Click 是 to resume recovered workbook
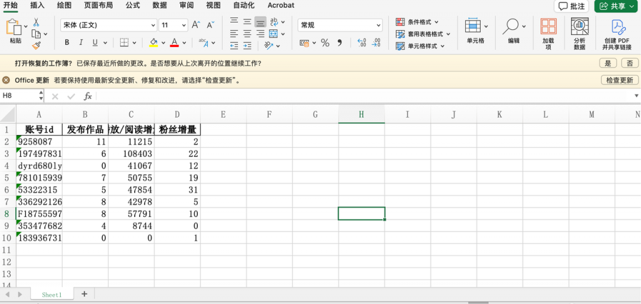 (608, 63)
